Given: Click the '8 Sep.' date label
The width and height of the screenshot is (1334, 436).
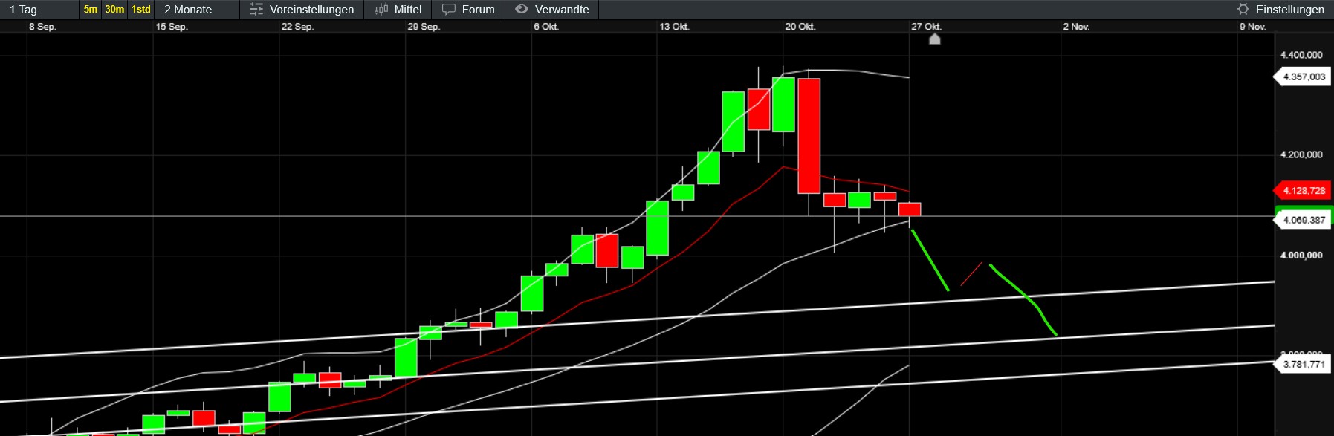Looking at the screenshot, I should click(42, 27).
